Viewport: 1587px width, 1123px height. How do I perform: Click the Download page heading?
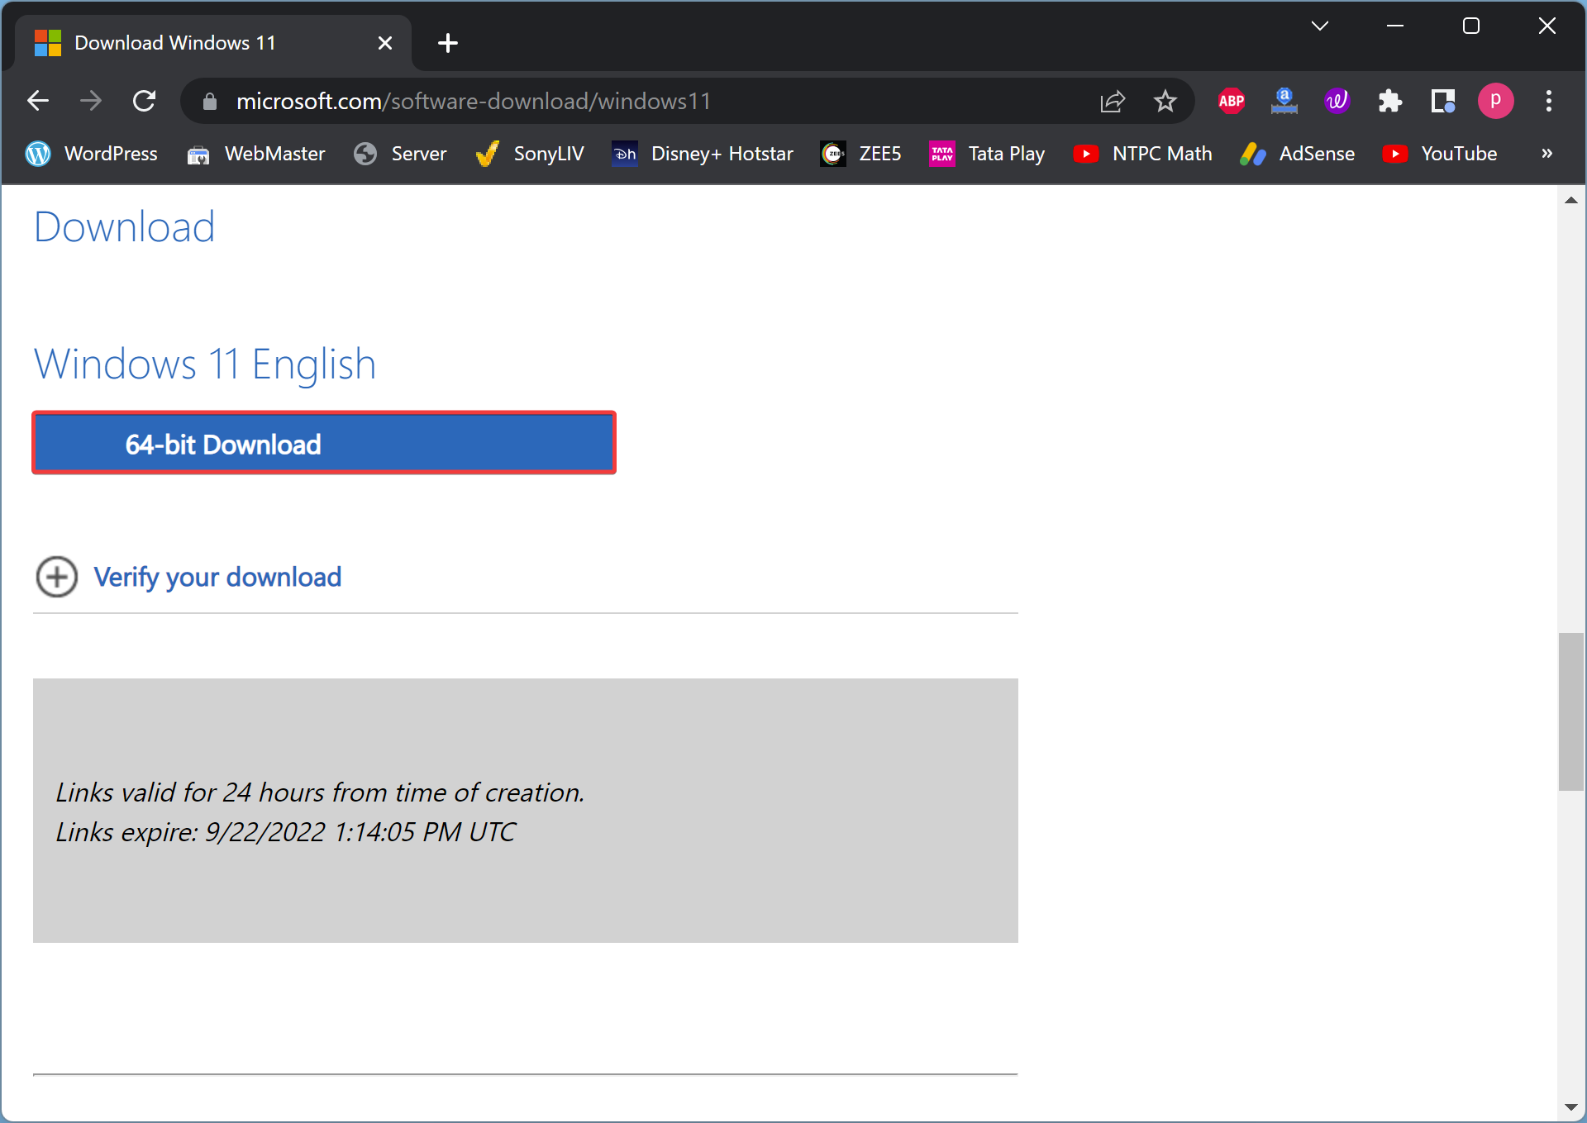pyautogui.click(x=125, y=227)
